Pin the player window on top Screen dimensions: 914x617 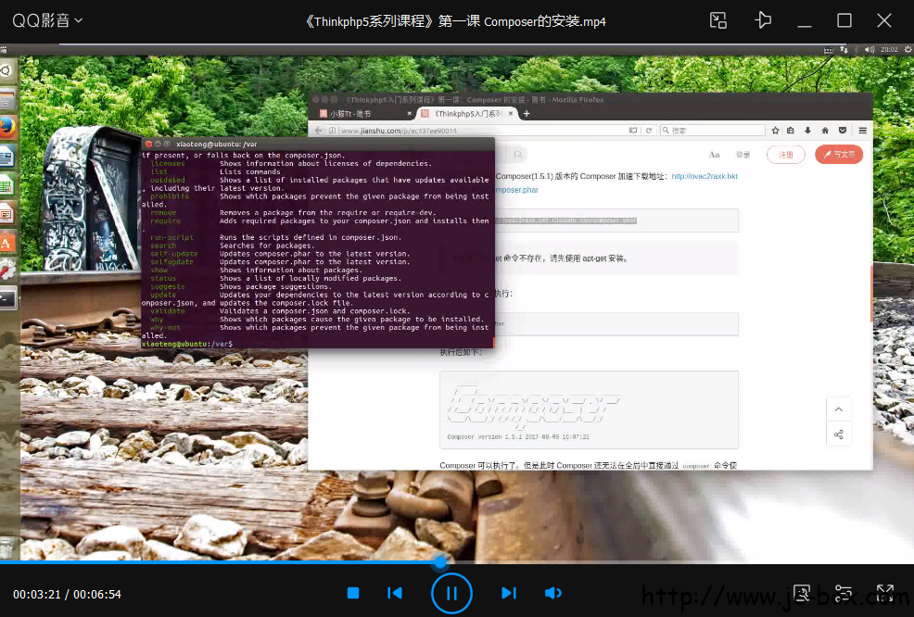point(763,21)
